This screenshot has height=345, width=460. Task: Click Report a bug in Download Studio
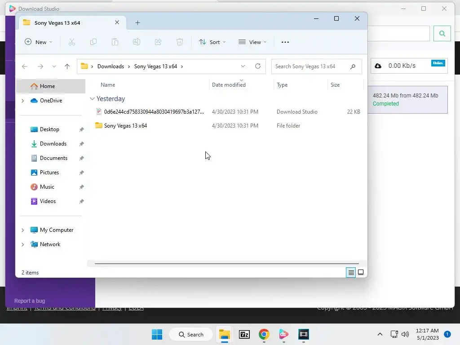[30, 301]
